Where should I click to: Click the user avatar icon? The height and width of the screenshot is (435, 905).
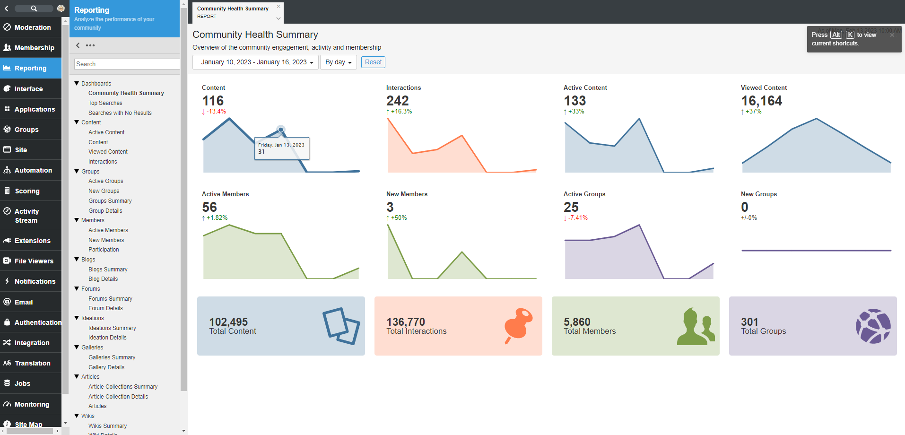pyautogui.click(x=61, y=9)
